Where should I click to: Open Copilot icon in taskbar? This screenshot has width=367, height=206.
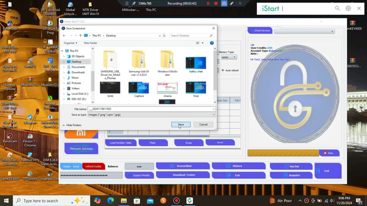(97, 201)
